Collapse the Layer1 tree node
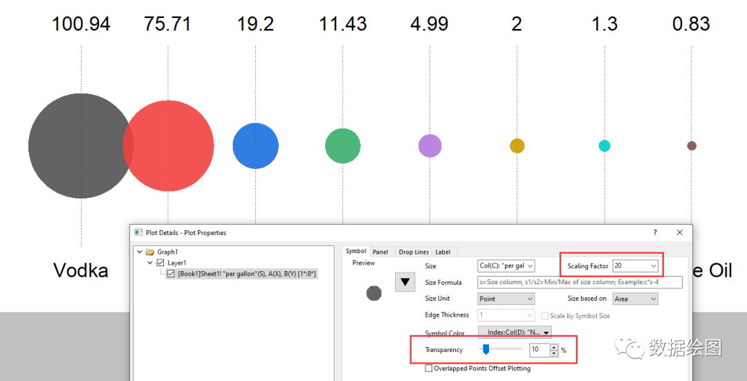The width and height of the screenshot is (747, 381). [150, 263]
